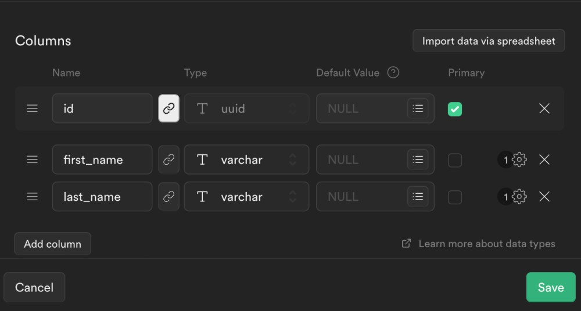
Task: Open the type dropdown for first_name
Action: pyautogui.click(x=246, y=160)
